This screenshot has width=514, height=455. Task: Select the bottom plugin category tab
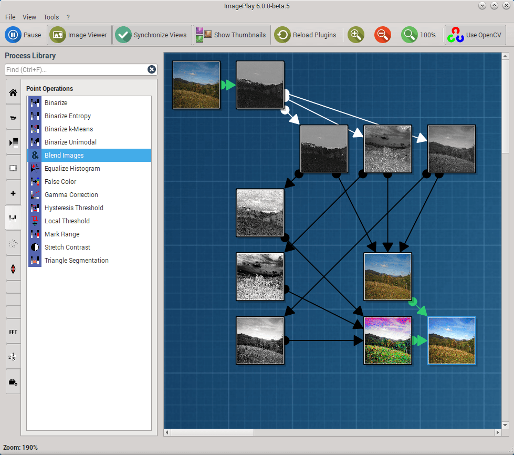click(x=13, y=382)
